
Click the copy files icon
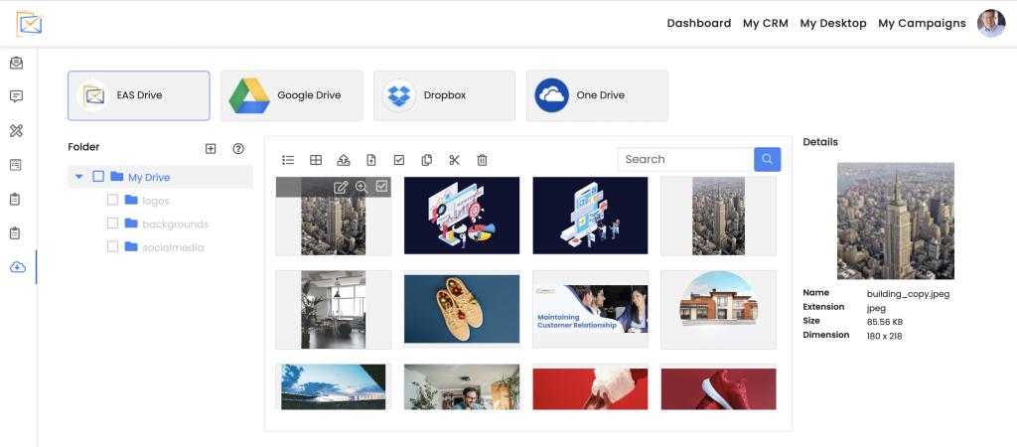pos(427,160)
